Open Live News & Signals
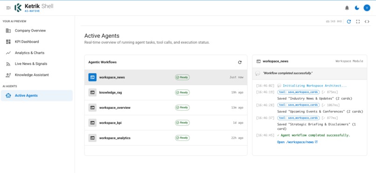The height and width of the screenshot is (173, 376). coord(37,64)
